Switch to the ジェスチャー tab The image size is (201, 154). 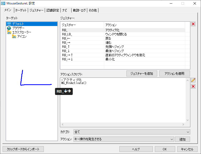(36, 10)
